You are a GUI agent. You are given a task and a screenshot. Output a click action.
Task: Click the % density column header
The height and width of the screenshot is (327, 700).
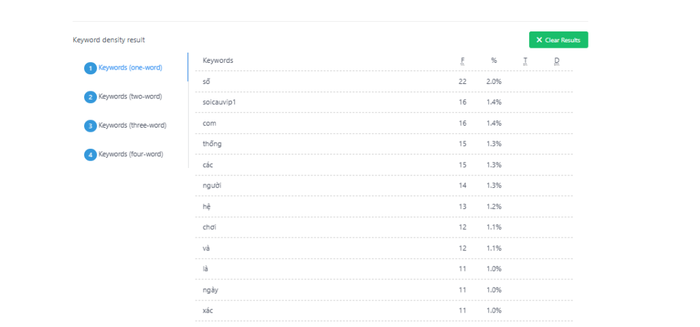tap(494, 61)
